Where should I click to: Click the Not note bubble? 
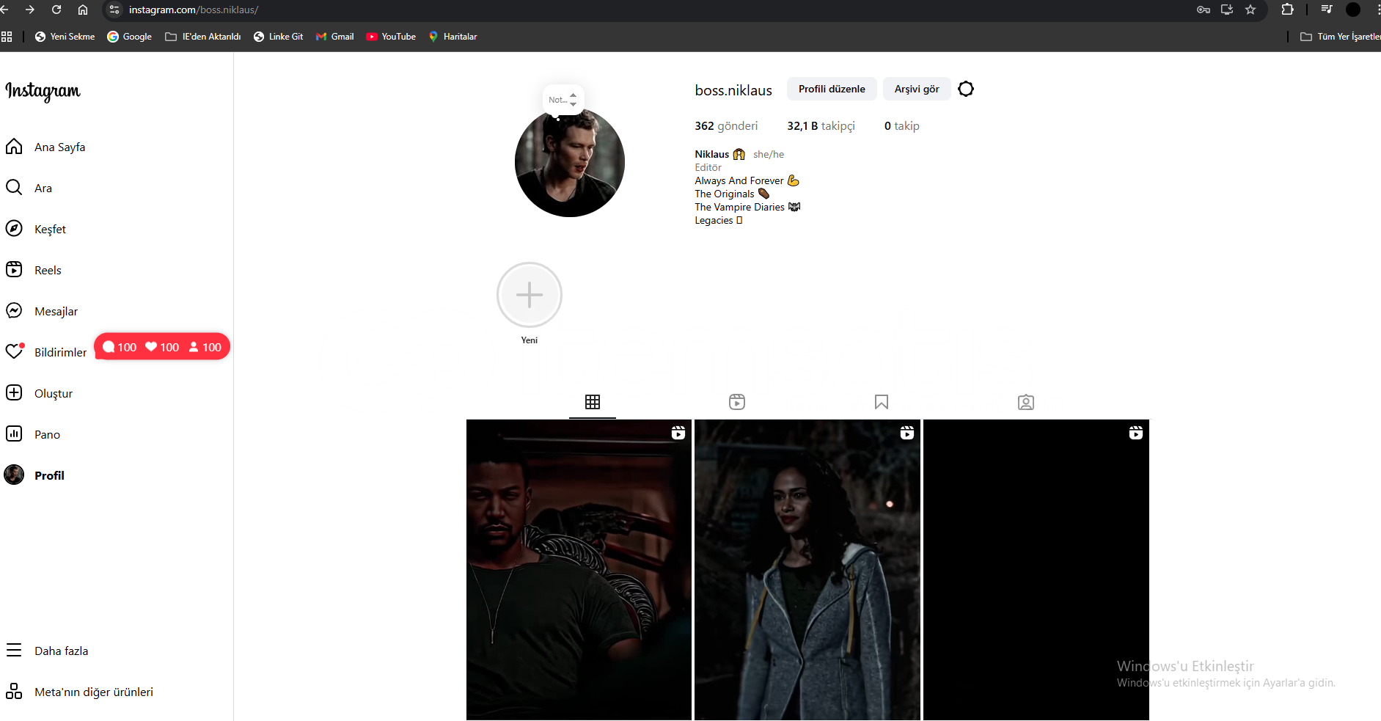pyautogui.click(x=563, y=100)
